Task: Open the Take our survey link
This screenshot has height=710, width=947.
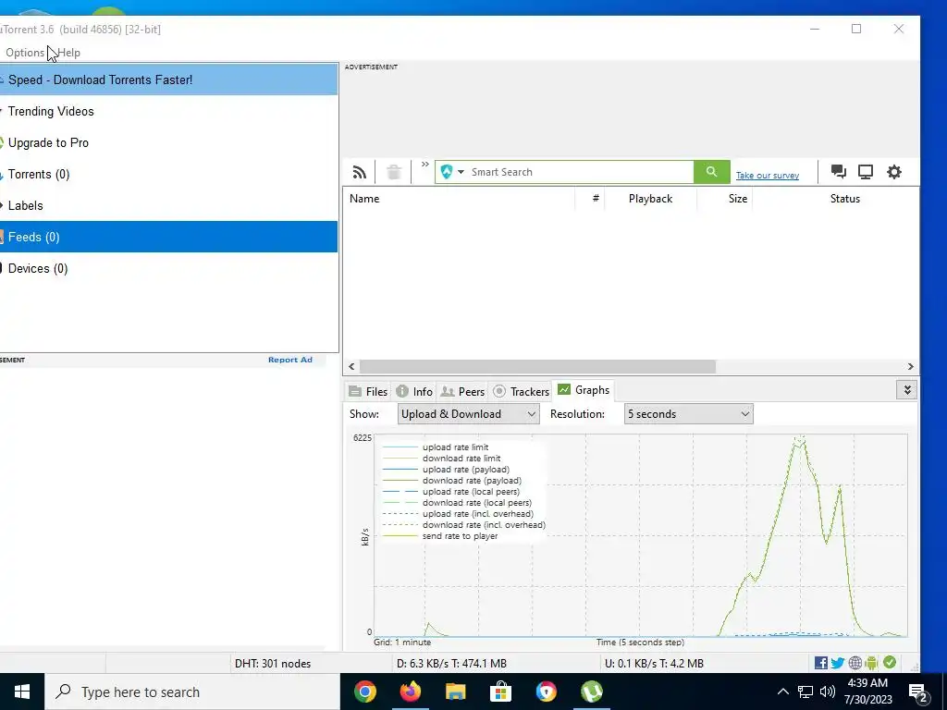Action: click(x=767, y=176)
